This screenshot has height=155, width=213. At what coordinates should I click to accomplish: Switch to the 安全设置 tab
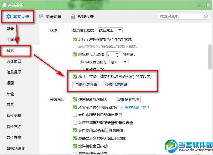(x=50, y=17)
